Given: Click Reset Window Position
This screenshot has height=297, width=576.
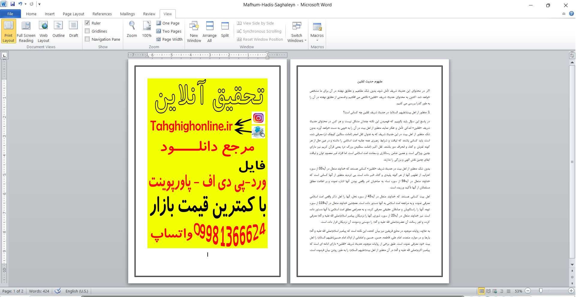Looking at the screenshot, I should (x=260, y=39).
